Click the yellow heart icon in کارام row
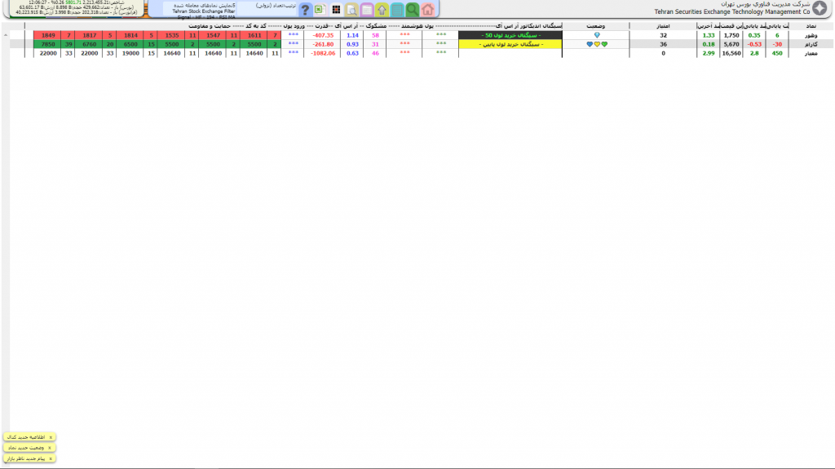 [597, 44]
